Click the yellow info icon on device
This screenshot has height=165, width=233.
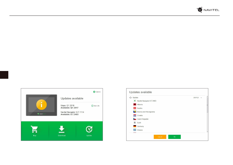(42, 105)
